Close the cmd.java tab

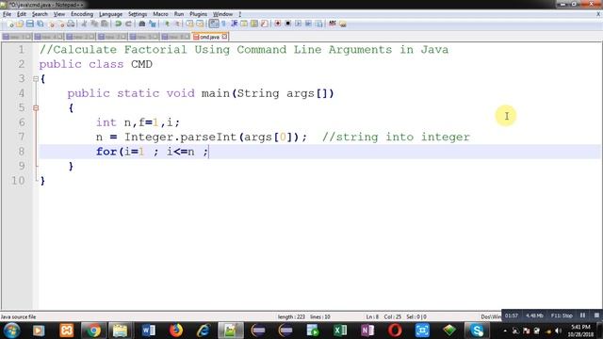224,37
